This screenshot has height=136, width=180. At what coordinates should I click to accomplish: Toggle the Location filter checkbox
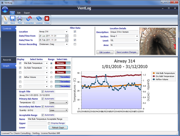(x=75, y=32)
